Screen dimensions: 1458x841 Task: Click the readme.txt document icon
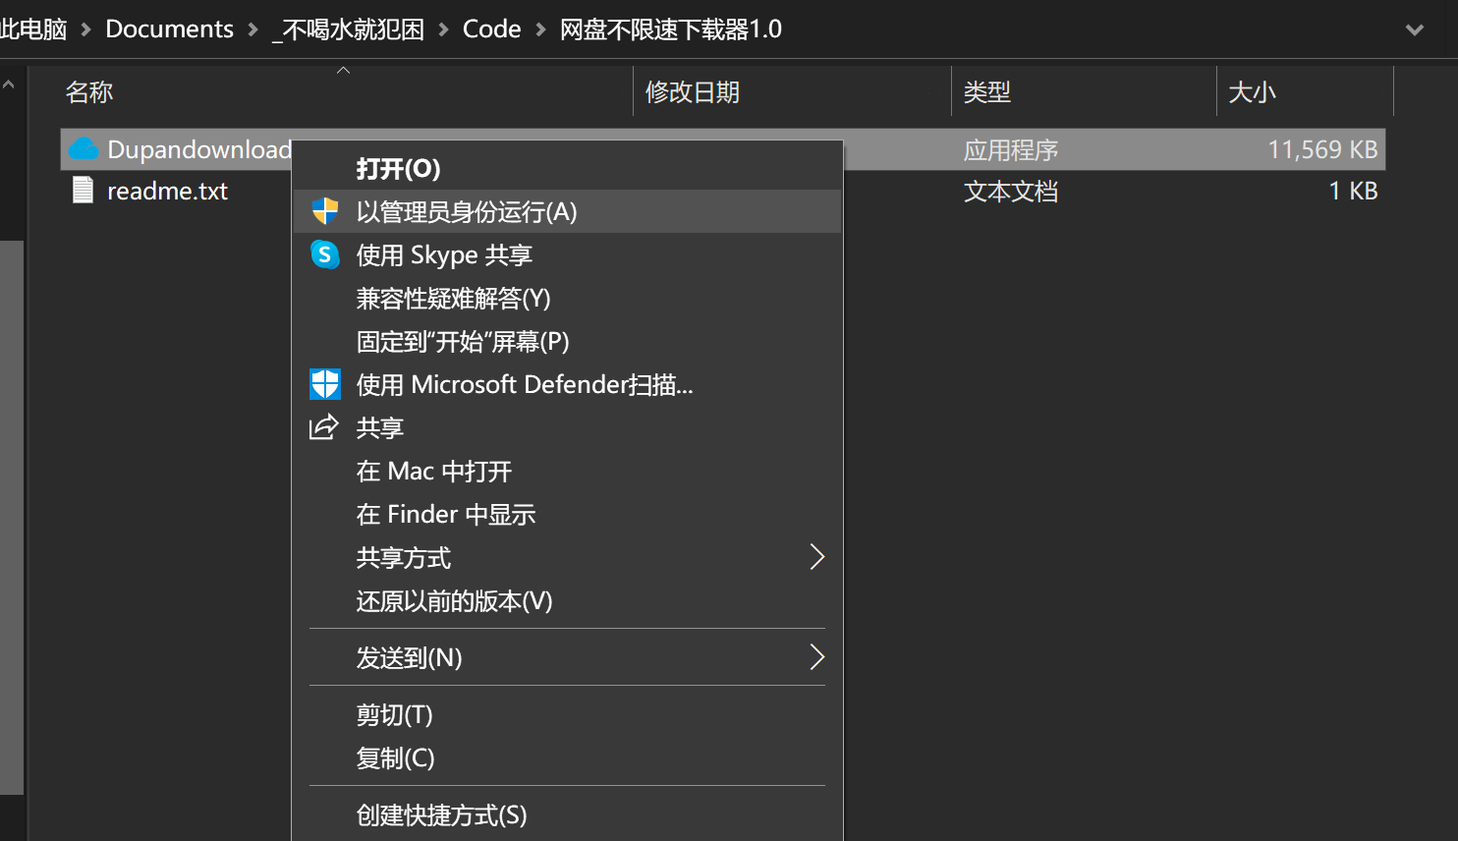(84, 191)
